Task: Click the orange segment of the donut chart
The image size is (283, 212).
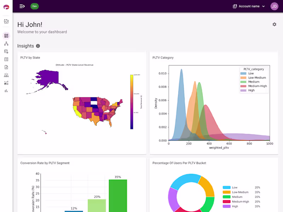Action: click(208, 187)
